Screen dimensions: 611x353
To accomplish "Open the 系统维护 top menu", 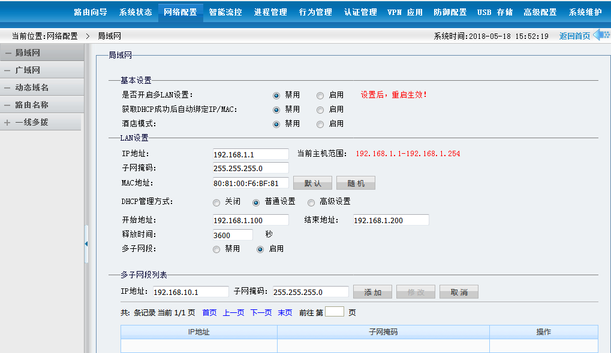I will coord(585,12).
